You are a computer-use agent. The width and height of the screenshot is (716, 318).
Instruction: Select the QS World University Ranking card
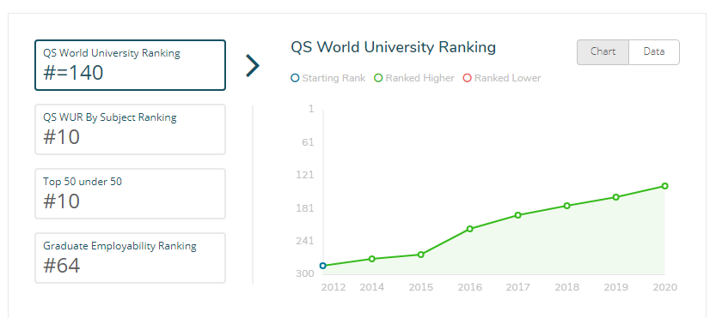click(130, 65)
